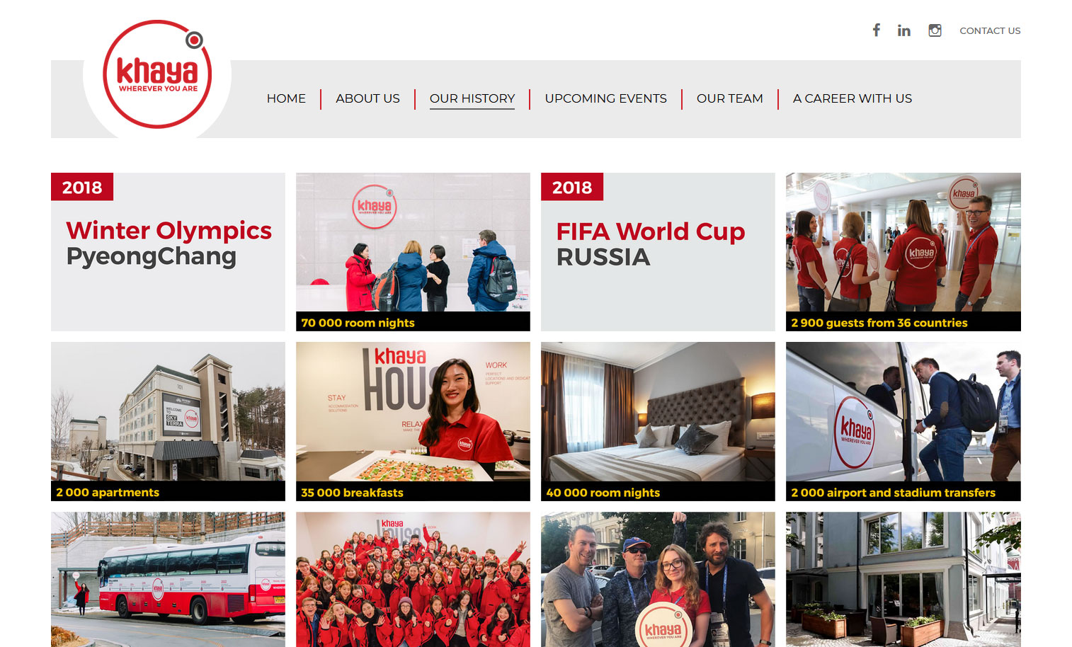Open Upcoming Events in navigation
The height and width of the screenshot is (647, 1072).
coord(606,98)
